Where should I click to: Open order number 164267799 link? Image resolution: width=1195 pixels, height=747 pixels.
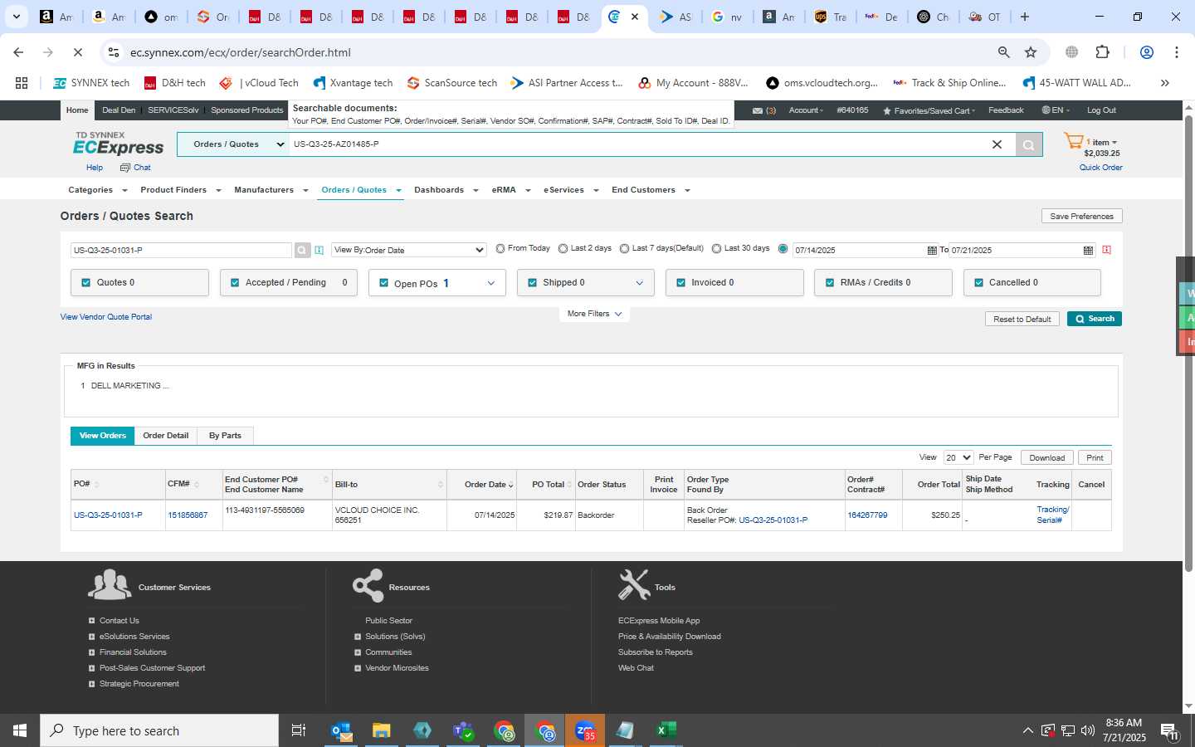867,515
